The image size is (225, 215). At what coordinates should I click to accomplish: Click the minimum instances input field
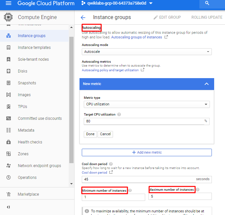[x=113, y=197]
